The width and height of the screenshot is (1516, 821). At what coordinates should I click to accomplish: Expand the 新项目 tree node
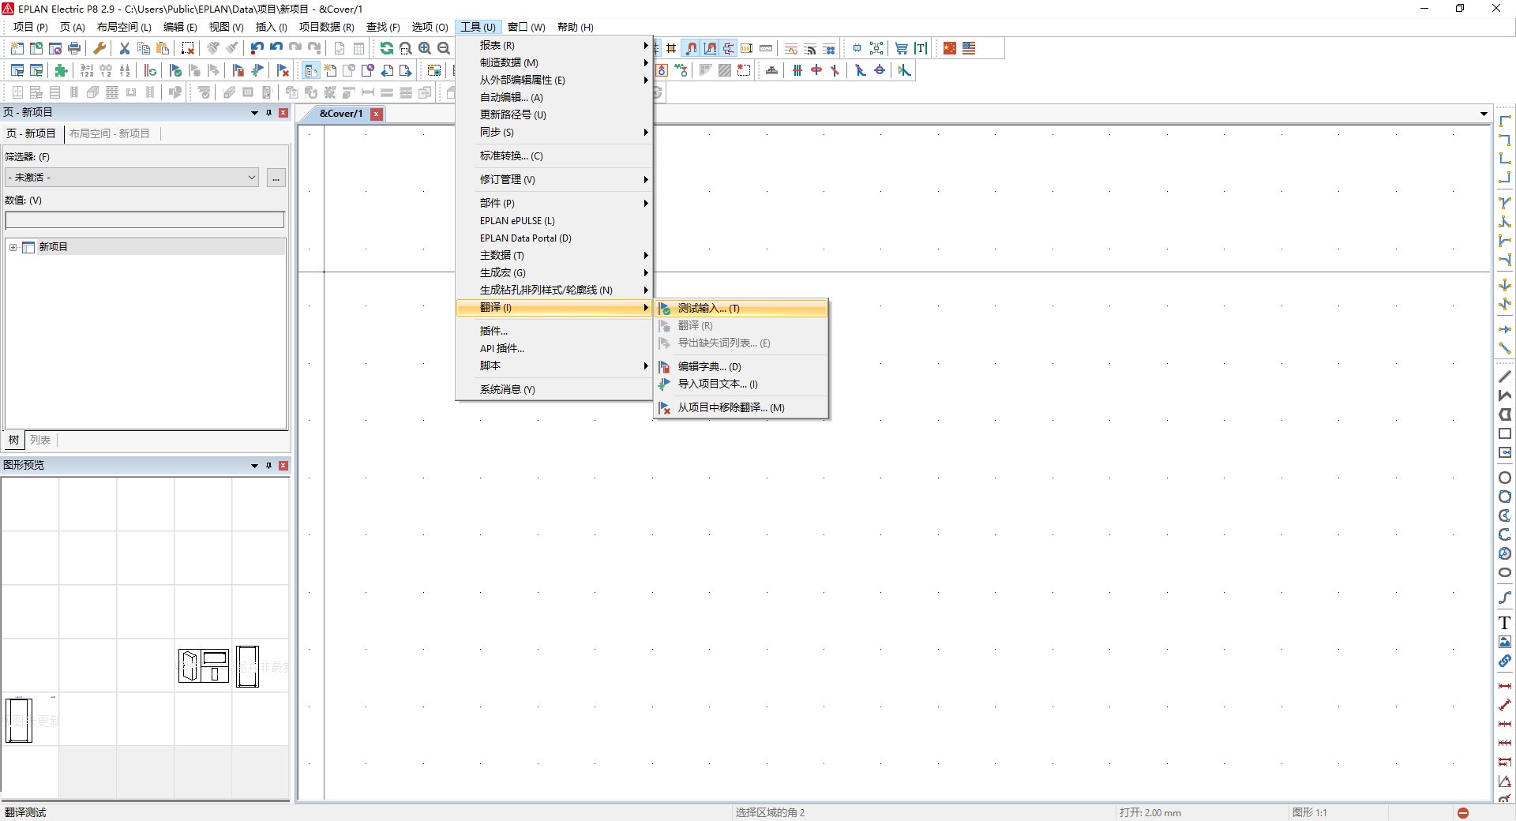[x=13, y=247]
